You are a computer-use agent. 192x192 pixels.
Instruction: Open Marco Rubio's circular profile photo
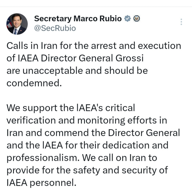click(x=17, y=24)
